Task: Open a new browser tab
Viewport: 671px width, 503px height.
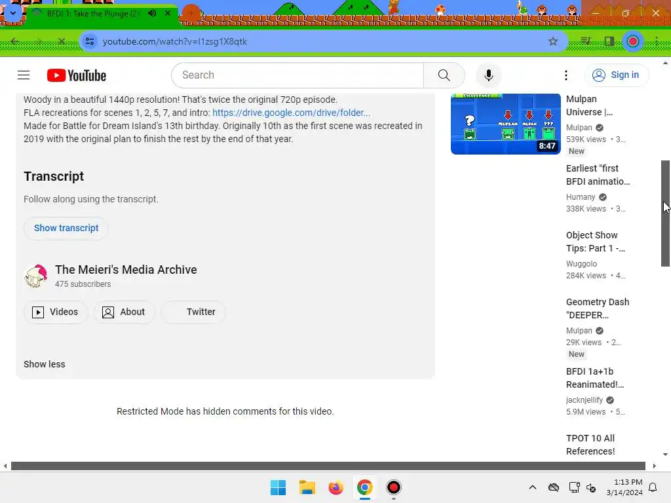Action: click(x=191, y=13)
